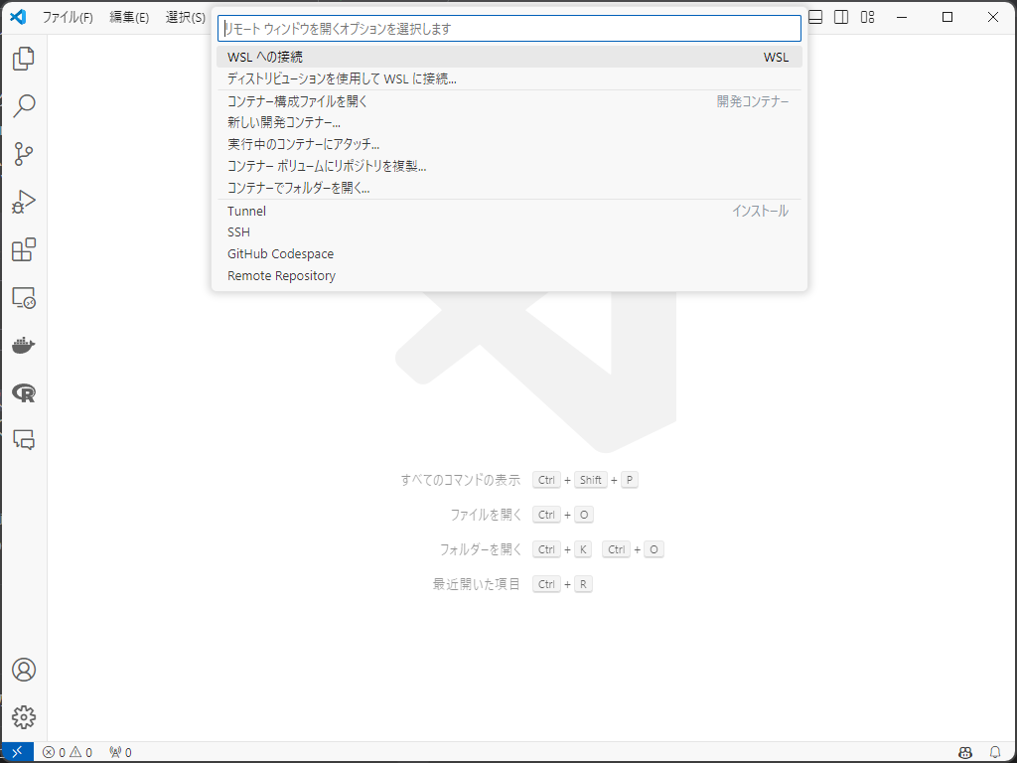Open the R extension view

pyautogui.click(x=23, y=393)
